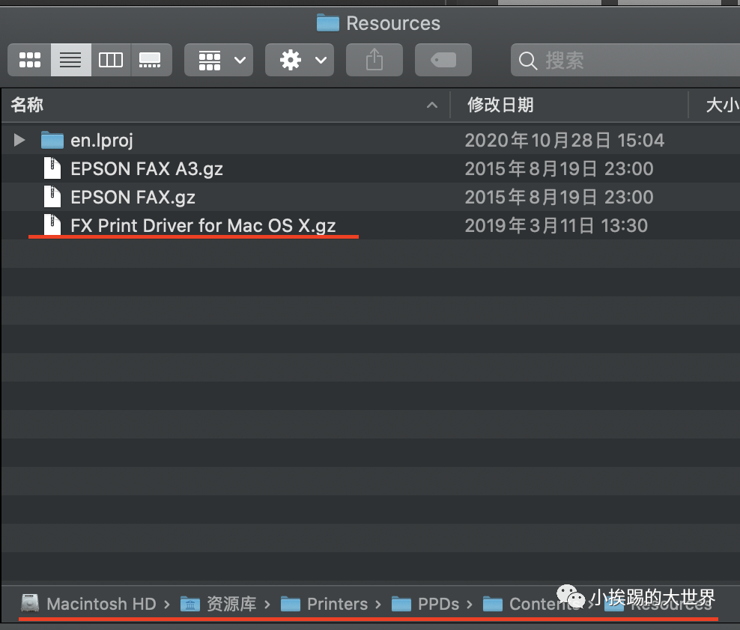740x630 pixels.
Task: Click PPDs in the path bar
Action: pyautogui.click(x=438, y=604)
